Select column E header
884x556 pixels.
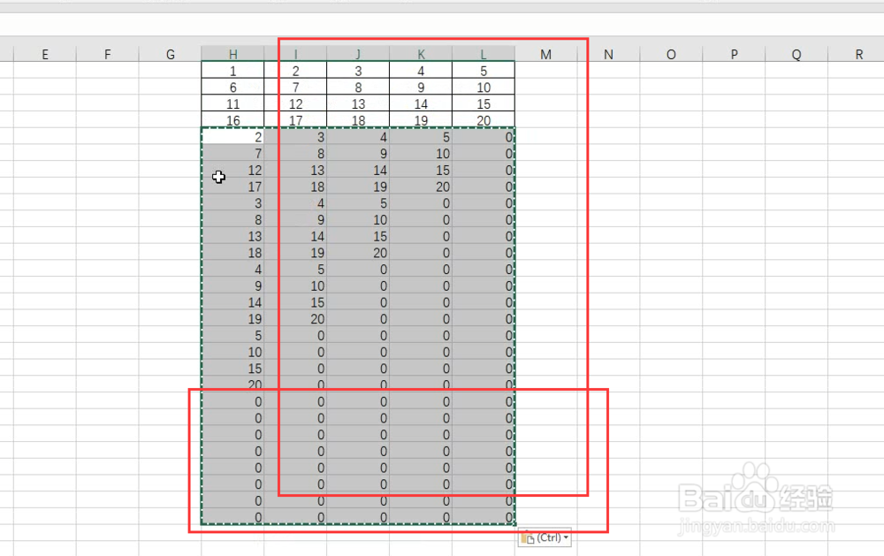[44, 54]
